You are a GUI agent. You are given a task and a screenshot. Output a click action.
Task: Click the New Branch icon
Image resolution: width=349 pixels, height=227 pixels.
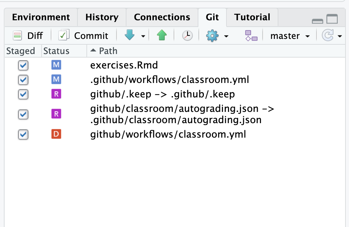[251, 35]
